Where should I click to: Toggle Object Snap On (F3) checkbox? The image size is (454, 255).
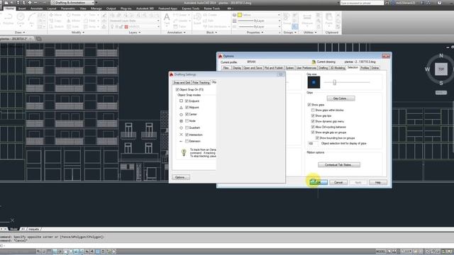pos(177,90)
